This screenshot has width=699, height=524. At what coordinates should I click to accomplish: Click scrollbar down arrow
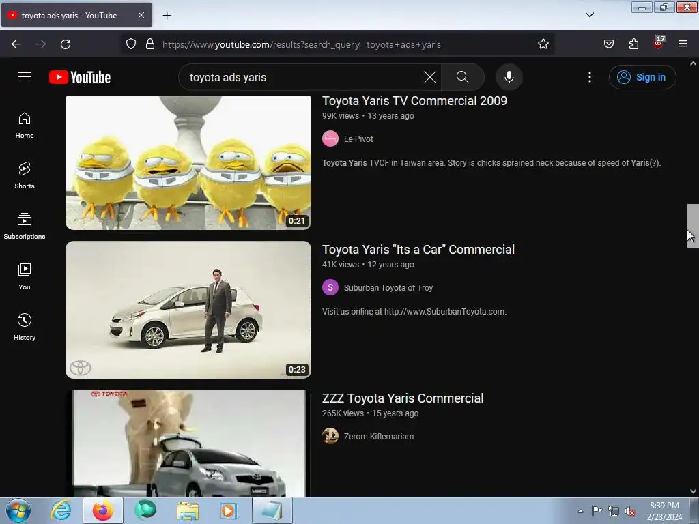(693, 491)
